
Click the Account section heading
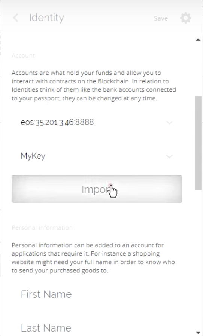[23, 55]
